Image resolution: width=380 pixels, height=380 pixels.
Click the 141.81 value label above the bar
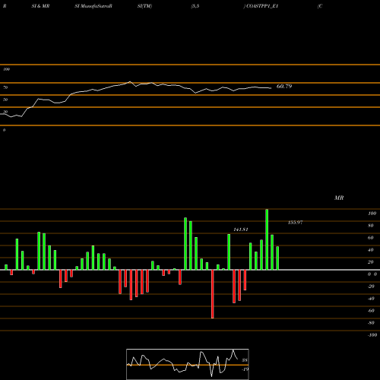tap(241, 230)
